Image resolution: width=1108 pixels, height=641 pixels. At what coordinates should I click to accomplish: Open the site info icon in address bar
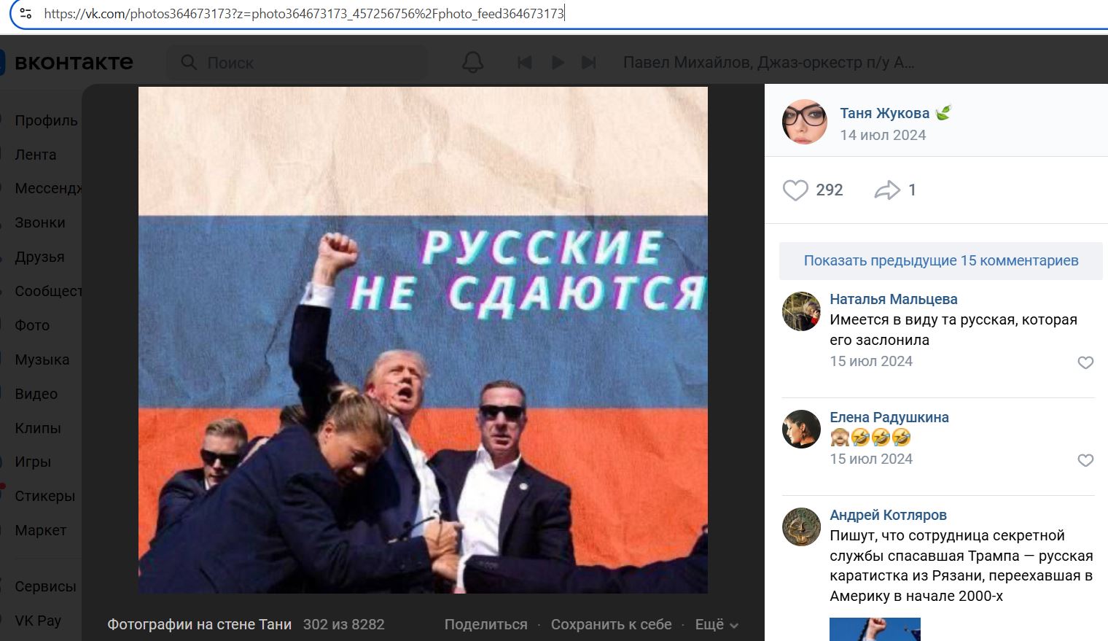point(26,13)
